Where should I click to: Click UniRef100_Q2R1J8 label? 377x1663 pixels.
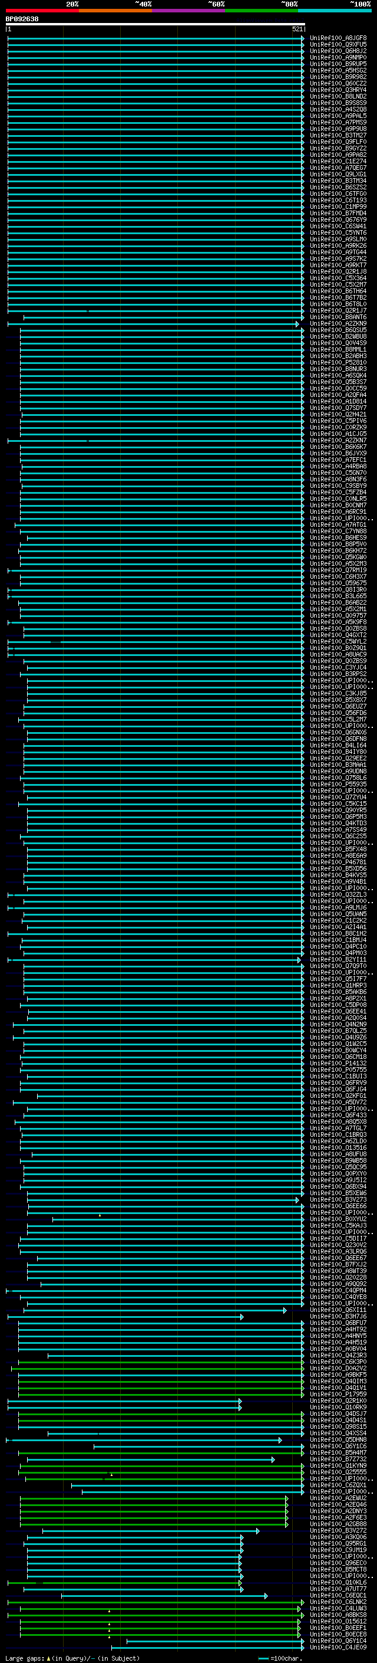[x=338, y=272]
